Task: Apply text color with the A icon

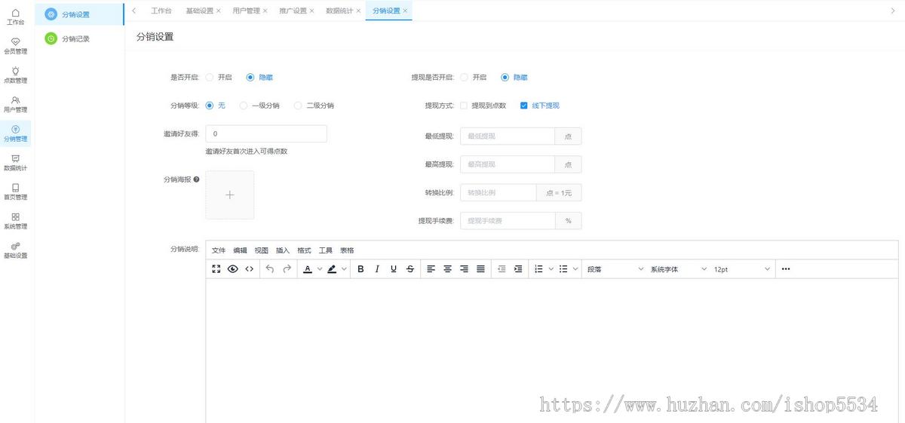Action: click(x=308, y=269)
